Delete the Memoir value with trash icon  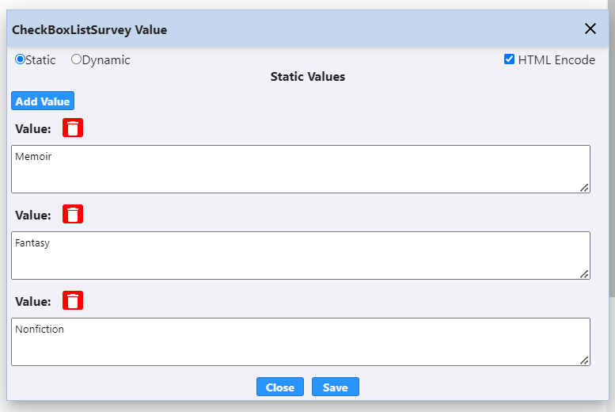click(73, 128)
